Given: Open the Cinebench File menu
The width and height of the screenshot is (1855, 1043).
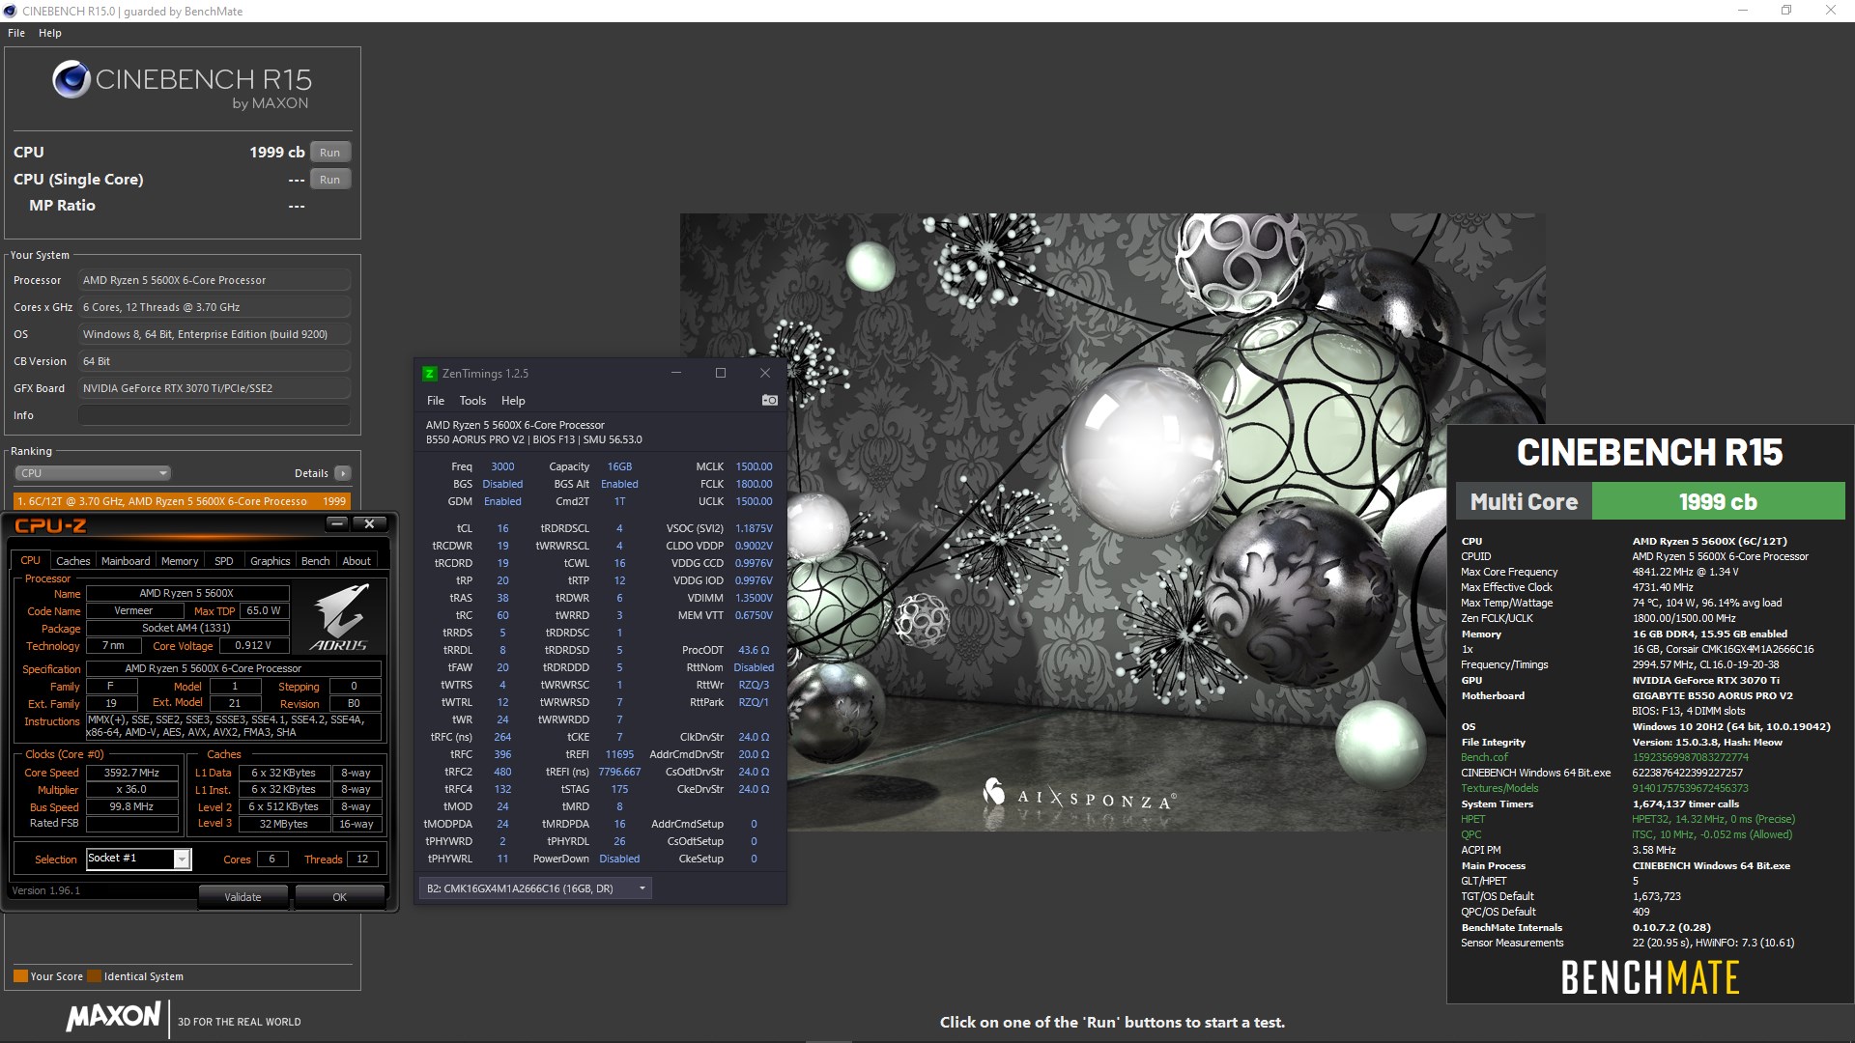Looking at the screenshot, I should tap(16, 33).
